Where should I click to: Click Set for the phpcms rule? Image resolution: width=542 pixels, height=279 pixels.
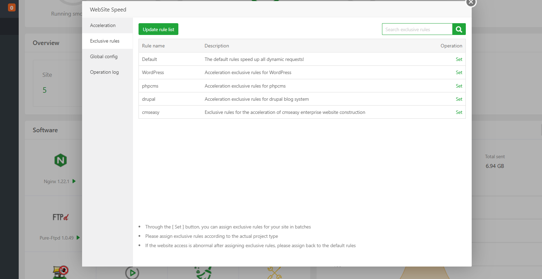[459, 86]
